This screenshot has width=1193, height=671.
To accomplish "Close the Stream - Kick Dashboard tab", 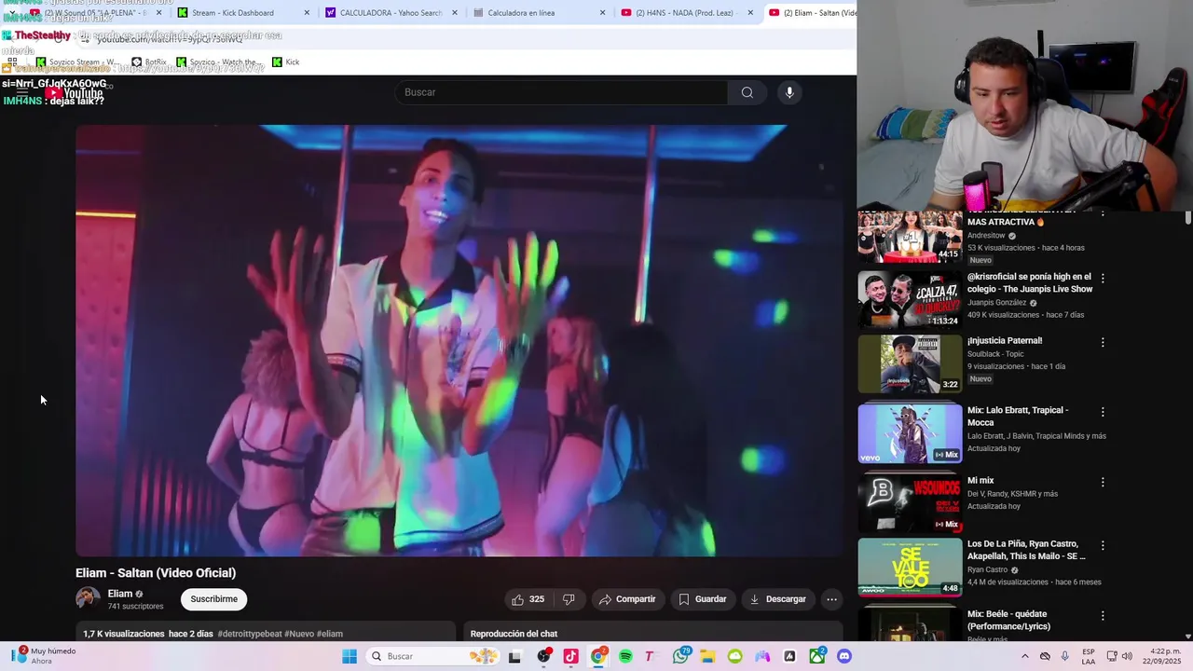I will 307,12.
